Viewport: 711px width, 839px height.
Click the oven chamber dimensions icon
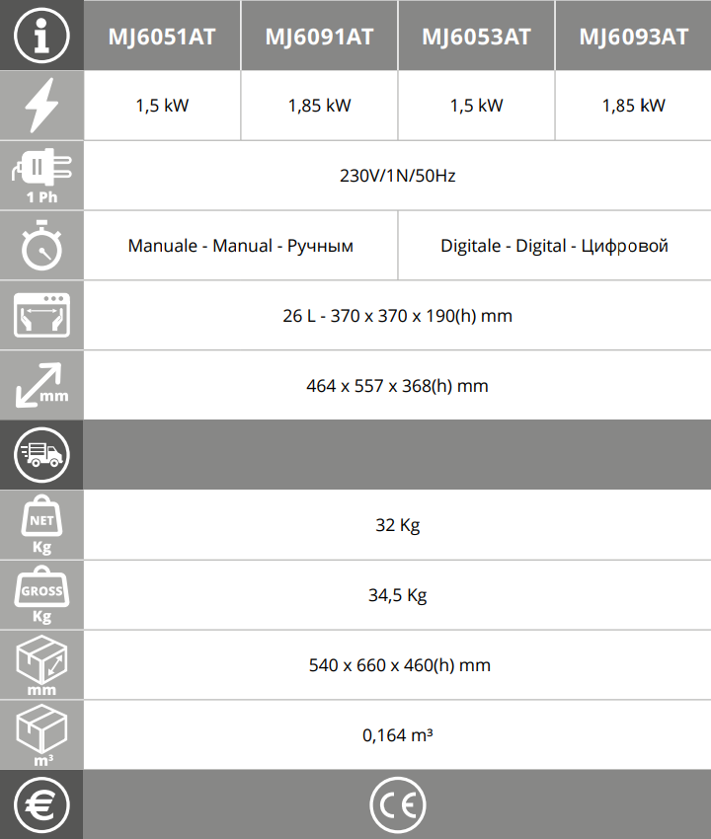click(x=41, y=316)
